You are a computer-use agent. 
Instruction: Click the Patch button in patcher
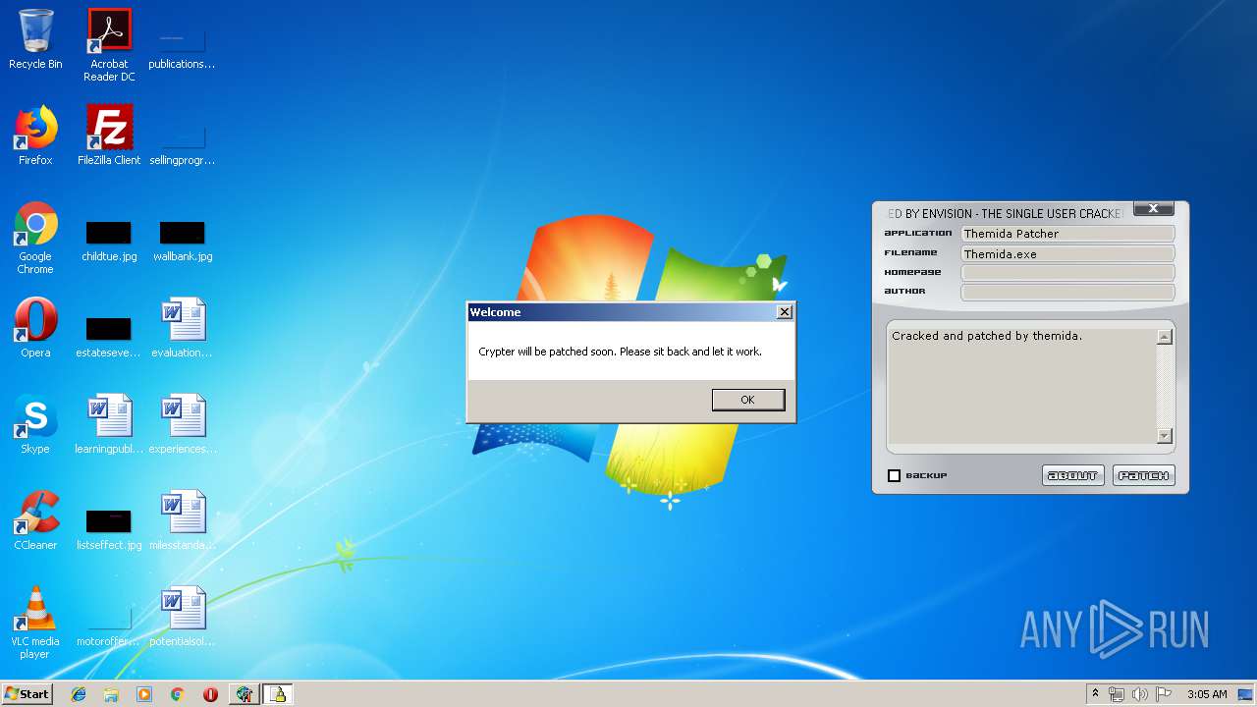point(1143,475)
